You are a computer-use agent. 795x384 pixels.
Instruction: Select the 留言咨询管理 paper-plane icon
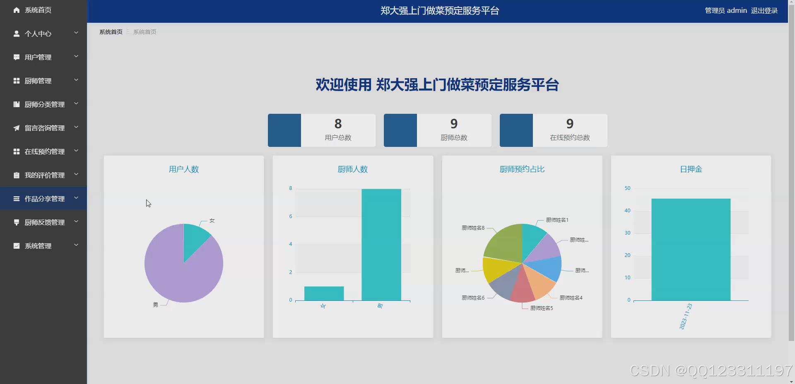point(16,128)
